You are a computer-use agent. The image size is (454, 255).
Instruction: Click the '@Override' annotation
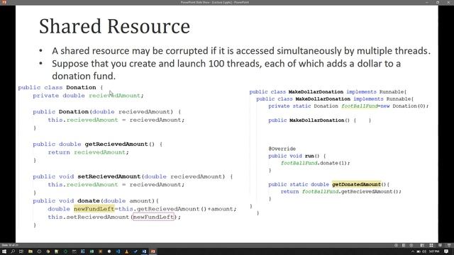(282, 149)
